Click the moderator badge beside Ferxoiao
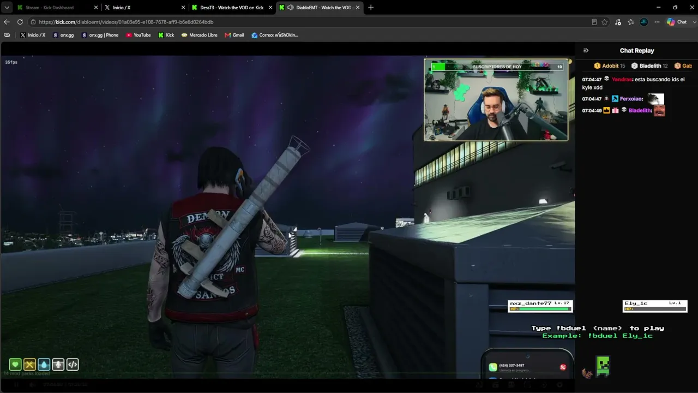The height and width of the screenshot is (393, 698). pyautogui.click(x=615, y=99)
